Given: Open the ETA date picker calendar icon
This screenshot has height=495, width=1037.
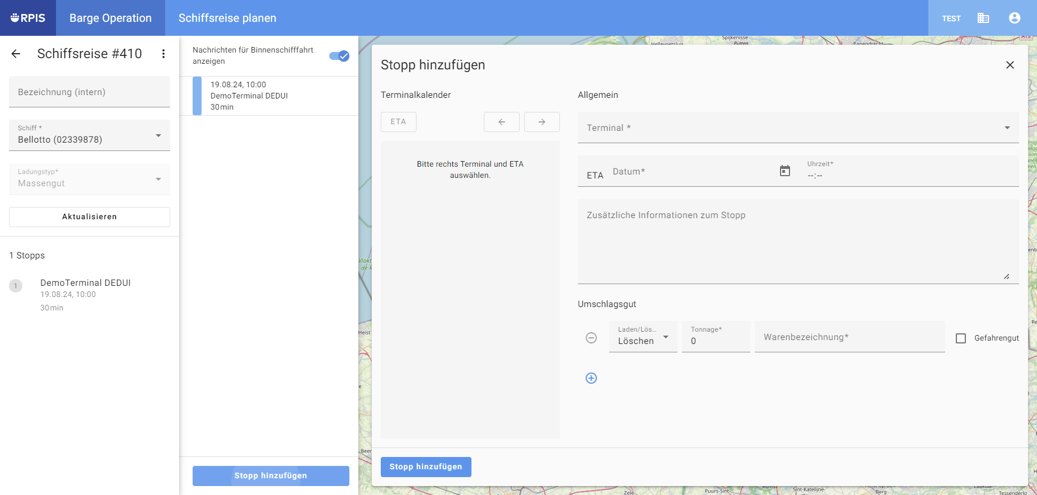Looking at the screenshot, I should pyautogui.click(x=785, y=171).
